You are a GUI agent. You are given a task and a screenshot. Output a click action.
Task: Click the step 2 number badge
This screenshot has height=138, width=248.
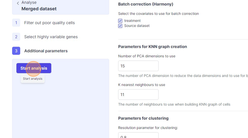point(16,37)
